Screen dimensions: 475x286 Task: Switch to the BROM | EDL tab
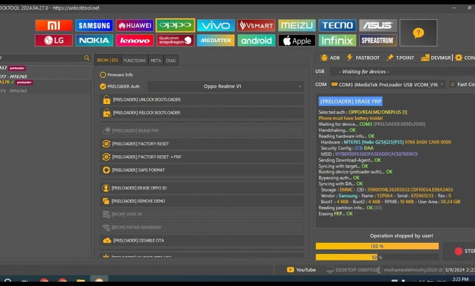[108, 60]
